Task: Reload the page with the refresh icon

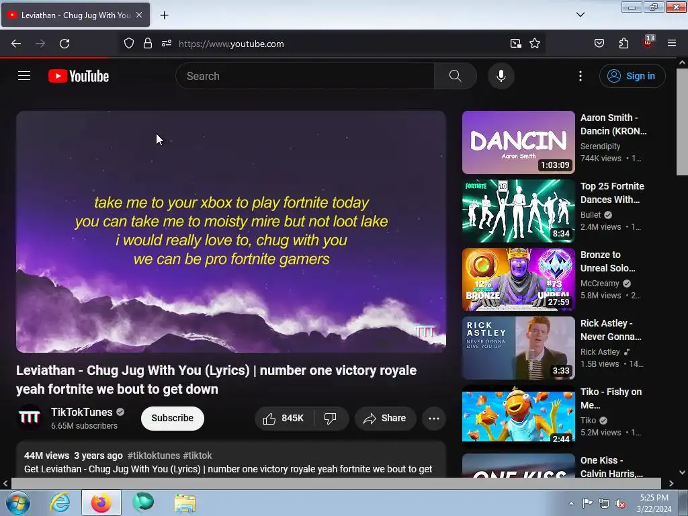Action: tap(64, 44)
